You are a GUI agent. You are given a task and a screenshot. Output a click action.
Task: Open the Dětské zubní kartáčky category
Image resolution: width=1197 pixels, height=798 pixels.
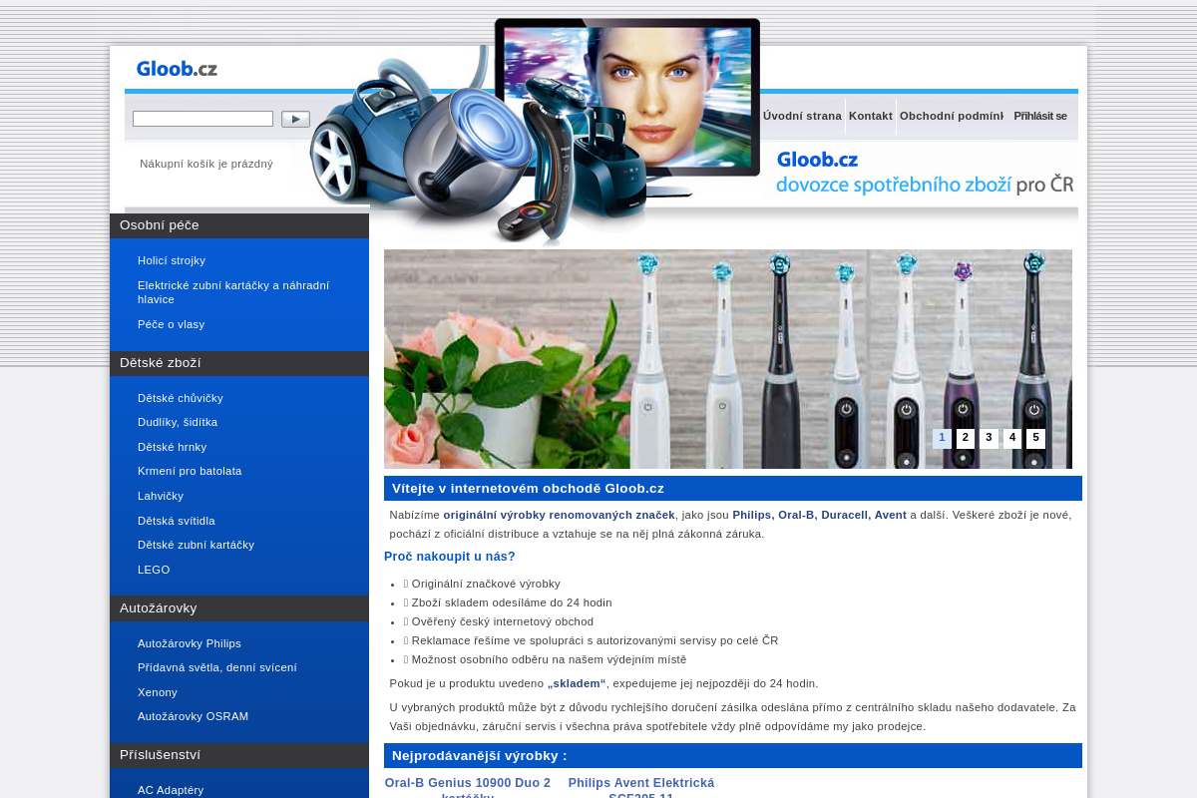pos(196,545)
